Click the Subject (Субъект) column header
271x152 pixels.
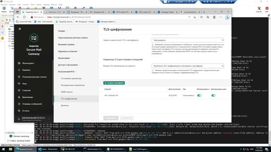pos(108,89)
